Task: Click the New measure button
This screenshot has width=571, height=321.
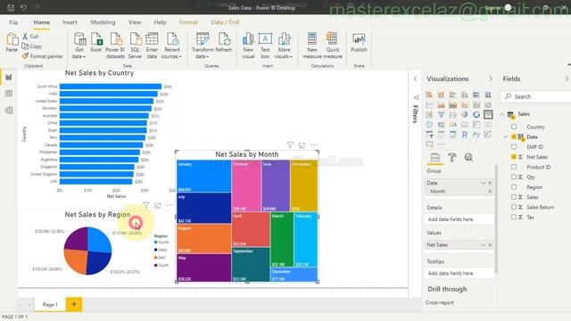Action: (312, 45)
